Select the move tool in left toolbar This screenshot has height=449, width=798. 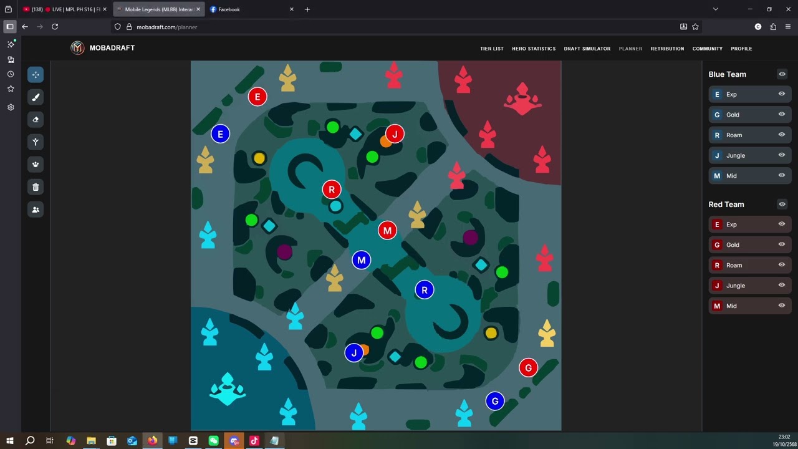[x=36, y=75]
